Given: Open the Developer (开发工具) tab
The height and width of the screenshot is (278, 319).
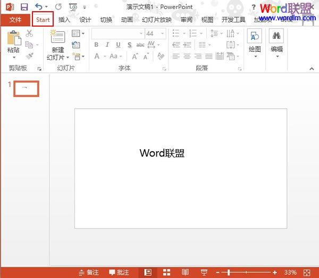Looking at the screenshot, I should 233,20.
